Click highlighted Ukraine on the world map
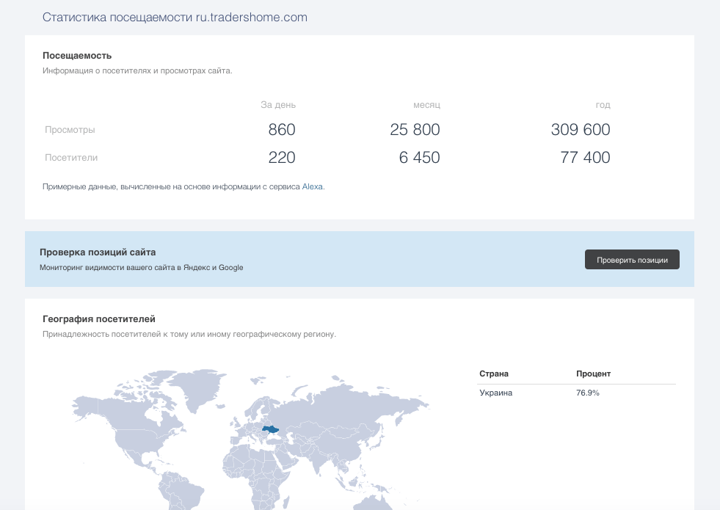The height and width of the screenshot is (510, 720). pos(271,429)
